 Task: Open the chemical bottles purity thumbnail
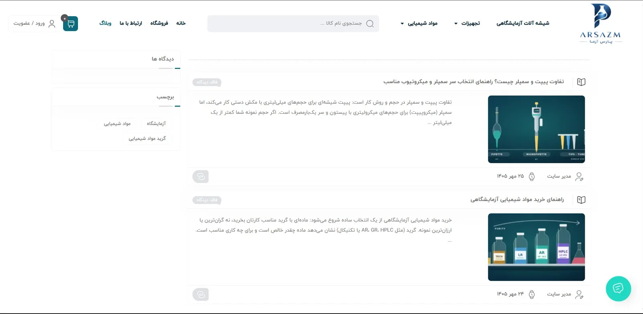(537, 247)
